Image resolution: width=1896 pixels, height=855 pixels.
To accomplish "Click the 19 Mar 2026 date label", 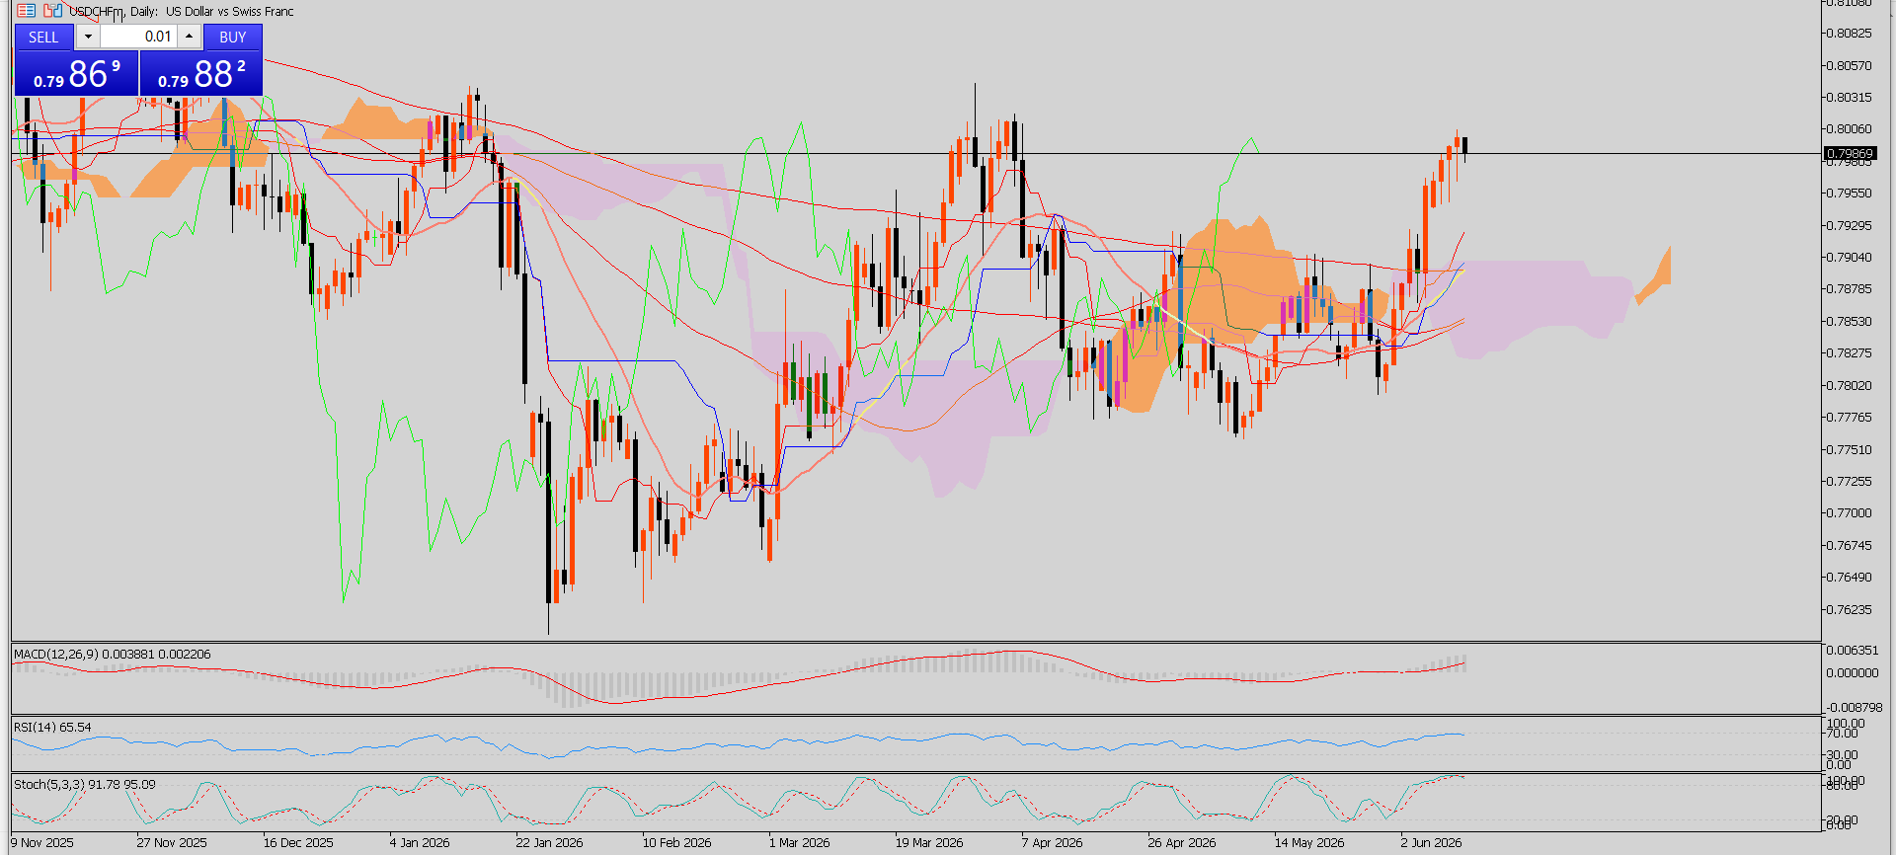I will pos(929,842).
